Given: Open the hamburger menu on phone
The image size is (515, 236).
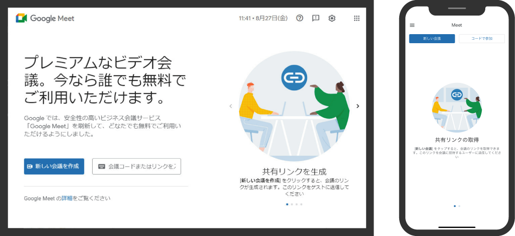Looking at the screenshot, I should click(x=412, y=25).
